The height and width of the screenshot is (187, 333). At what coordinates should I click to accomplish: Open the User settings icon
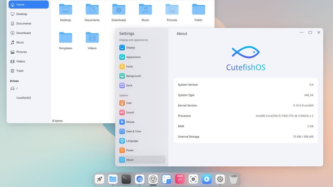tap(122, 103)
